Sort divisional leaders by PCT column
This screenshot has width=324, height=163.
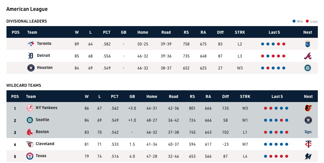click(107, 32)
